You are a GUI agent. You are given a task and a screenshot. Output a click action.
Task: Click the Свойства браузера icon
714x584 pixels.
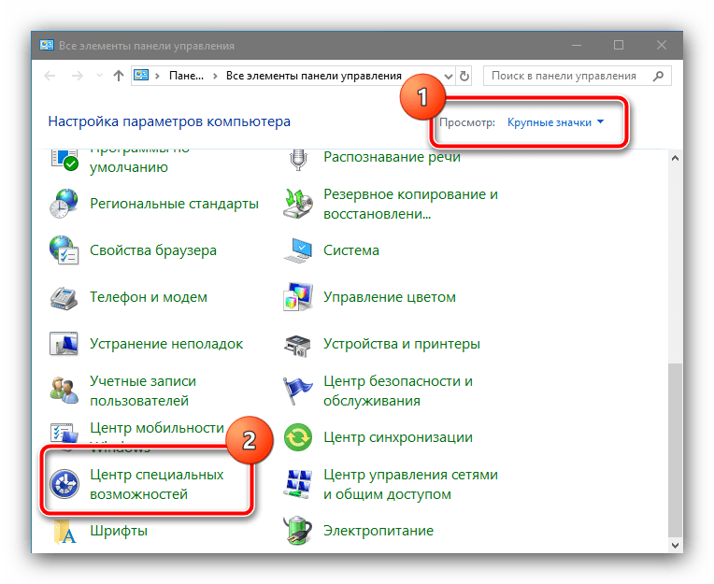[64, 249]
